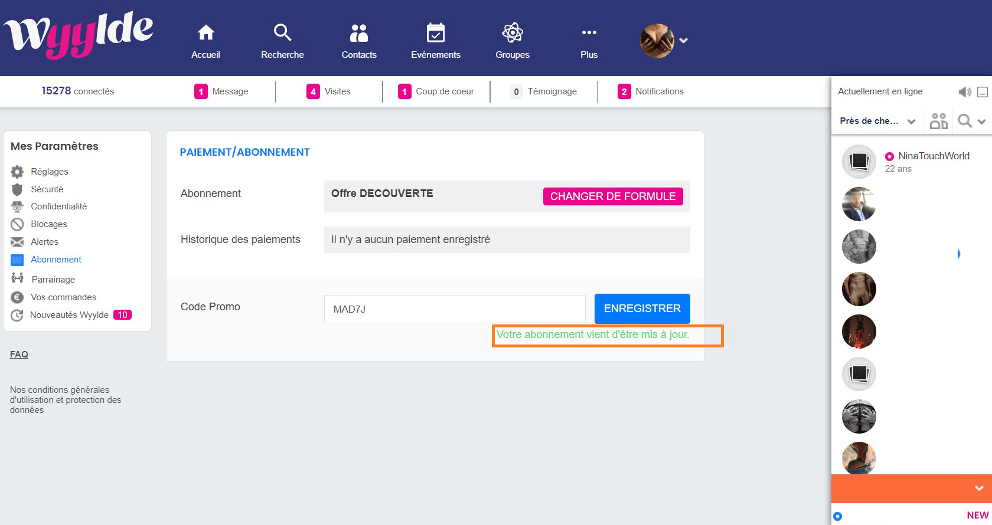This screenshot has height=525, width=992.
Task: Expand the online panel search options
Action: (x=981, y=122)
